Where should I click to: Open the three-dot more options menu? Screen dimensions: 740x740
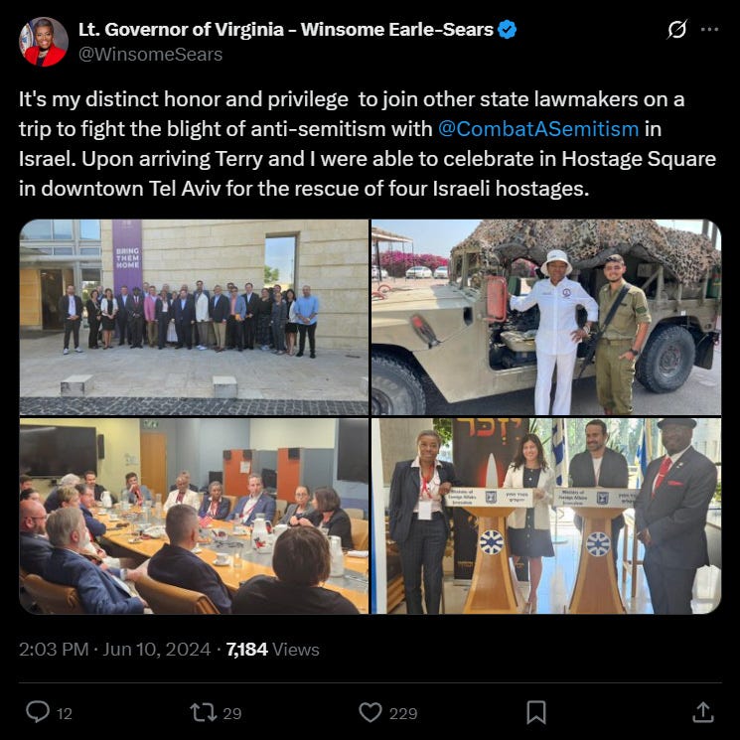(709, 29)
